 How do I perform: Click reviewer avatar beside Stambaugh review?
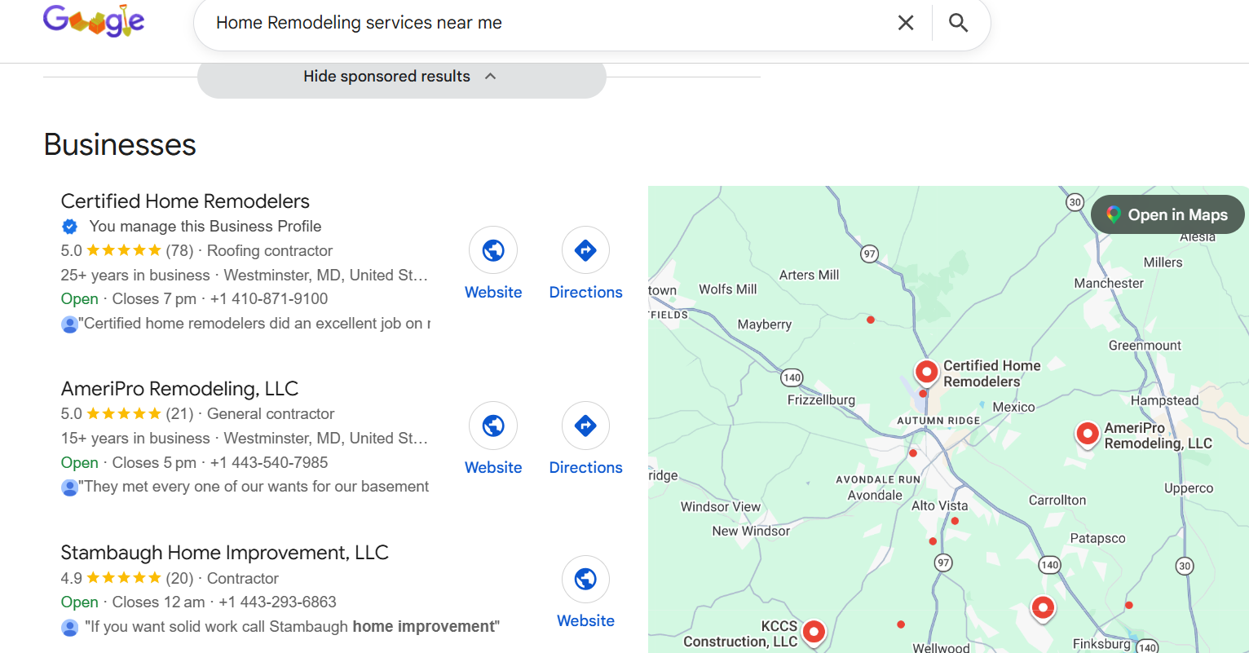coord(69,628)
